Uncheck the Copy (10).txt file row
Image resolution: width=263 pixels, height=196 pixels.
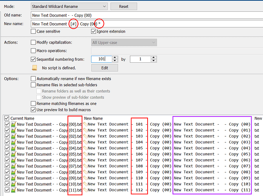(7, 184)
